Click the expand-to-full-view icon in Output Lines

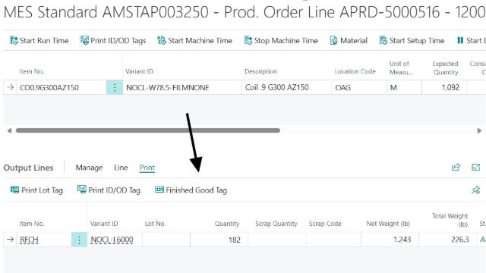(x=475, y=168)
